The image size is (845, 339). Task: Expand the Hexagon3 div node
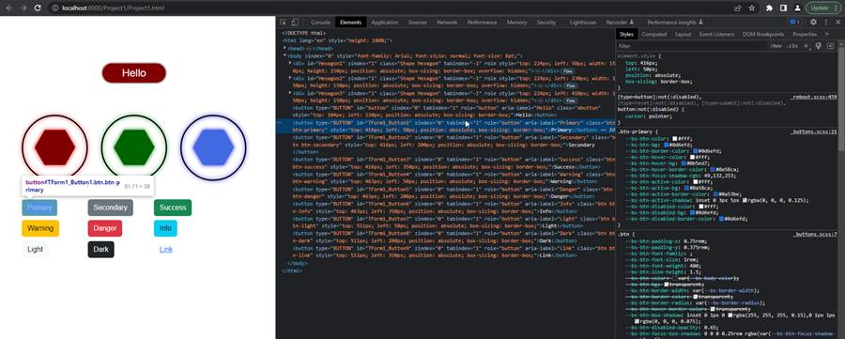(290, 92)
